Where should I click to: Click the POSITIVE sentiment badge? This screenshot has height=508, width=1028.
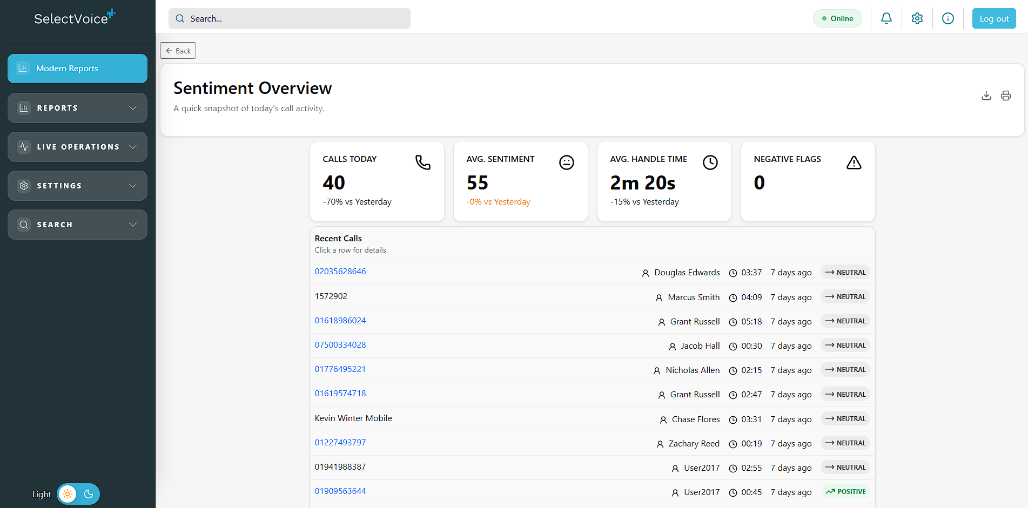point(846,492)
